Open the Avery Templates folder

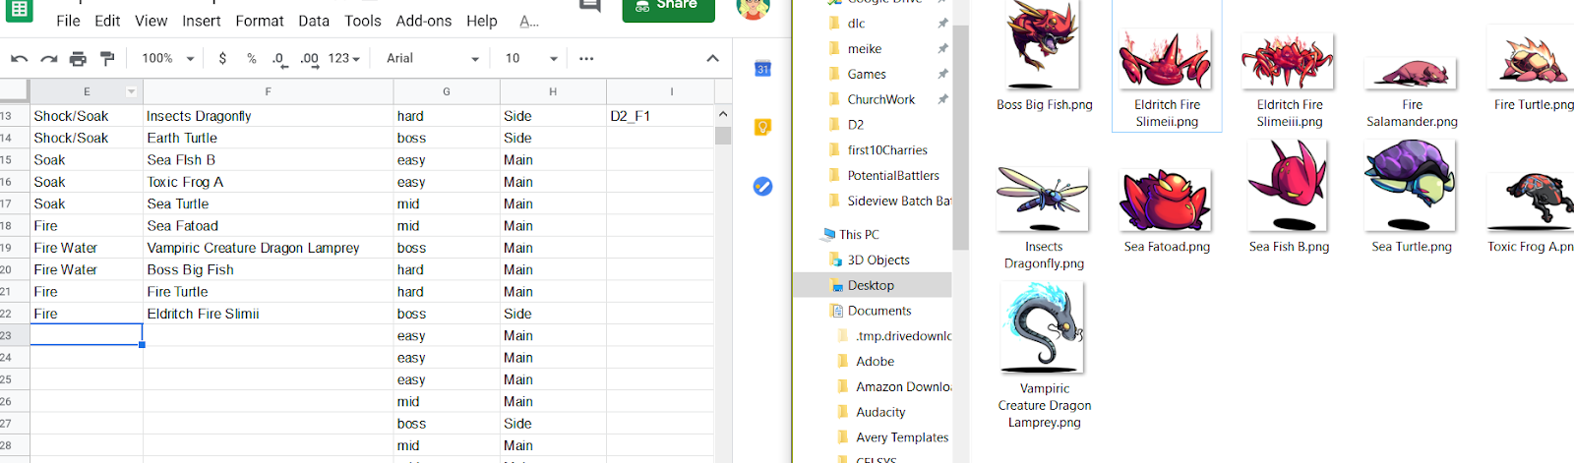pos(902,438)
